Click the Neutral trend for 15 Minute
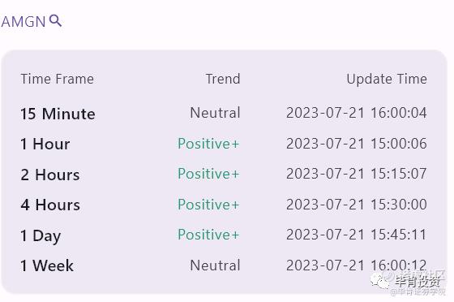 (x=215, y=113)
